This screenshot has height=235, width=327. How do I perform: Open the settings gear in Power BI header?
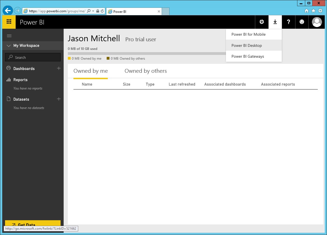coord(262,22)
